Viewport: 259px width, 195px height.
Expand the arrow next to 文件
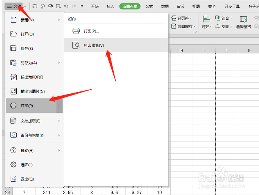25,6
